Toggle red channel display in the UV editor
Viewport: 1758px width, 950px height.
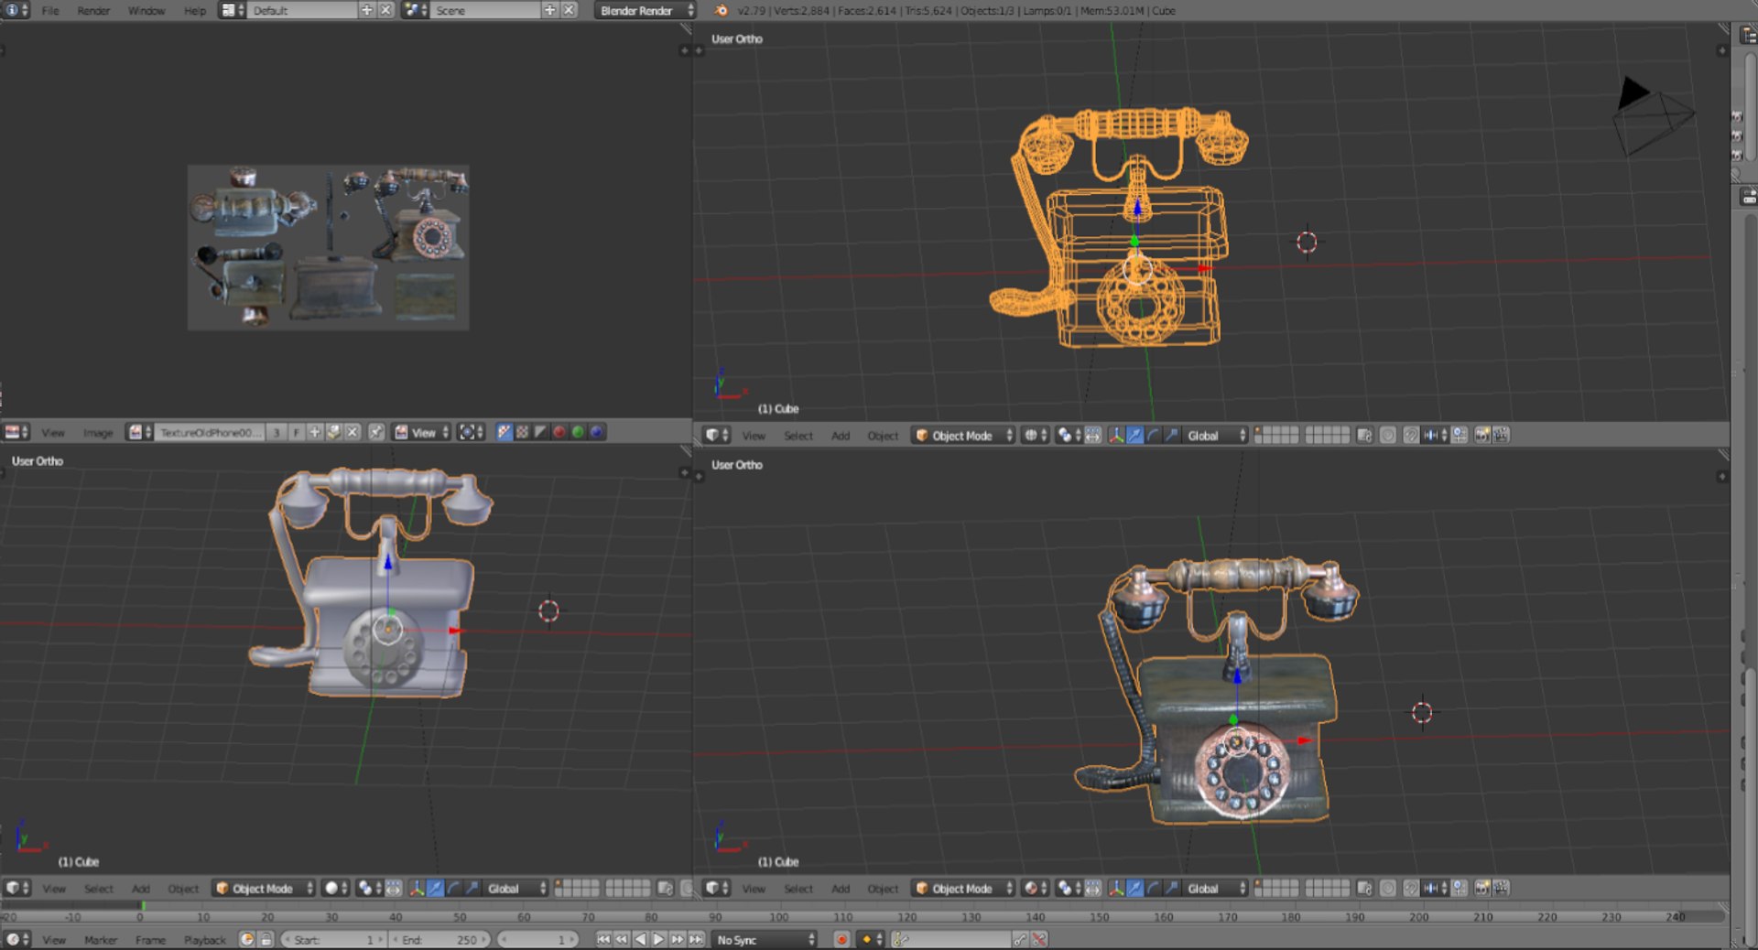pyautogui.click(x=559, y=432)
